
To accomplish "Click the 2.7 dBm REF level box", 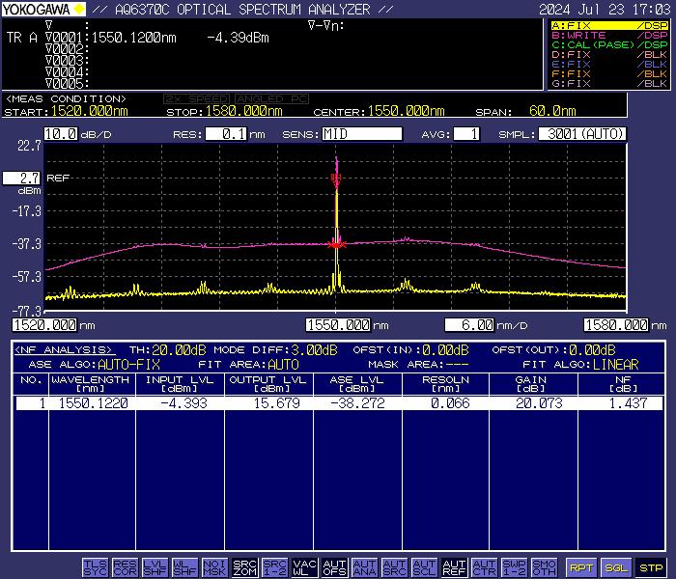I will pos(21,179).
